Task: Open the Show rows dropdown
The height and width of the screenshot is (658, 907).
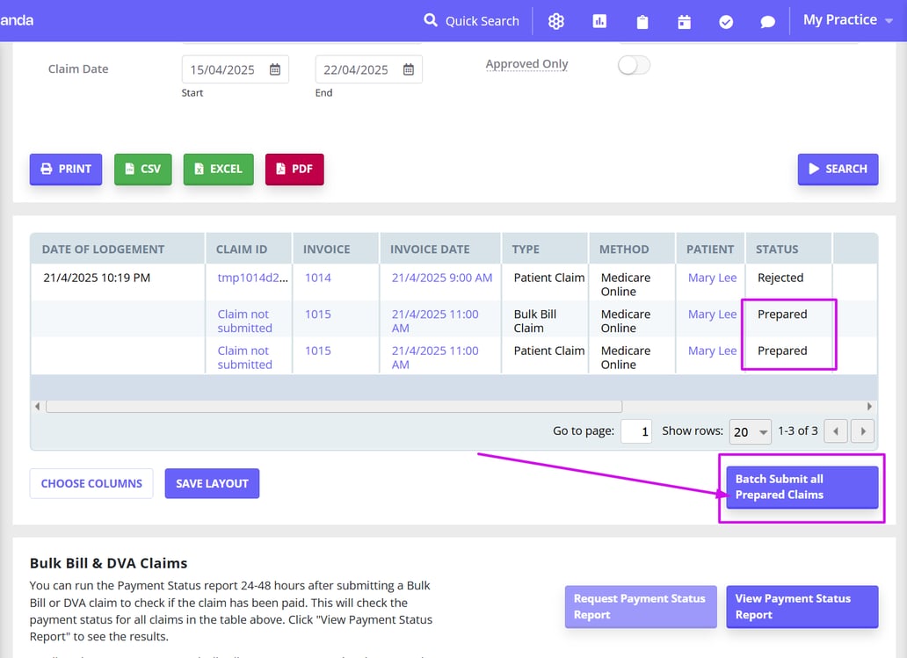Action: (x=750, y=431)
